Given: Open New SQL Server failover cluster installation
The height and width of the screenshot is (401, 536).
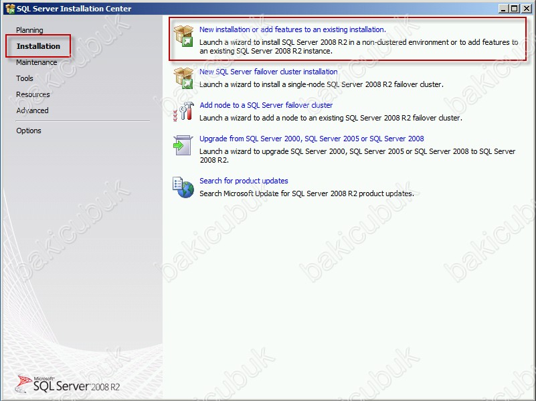Looking at the screenshot, I should [268, 72].
